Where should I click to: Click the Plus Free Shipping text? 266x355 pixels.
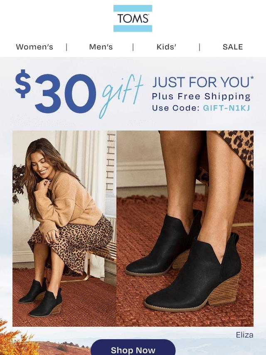pos(201,96)
